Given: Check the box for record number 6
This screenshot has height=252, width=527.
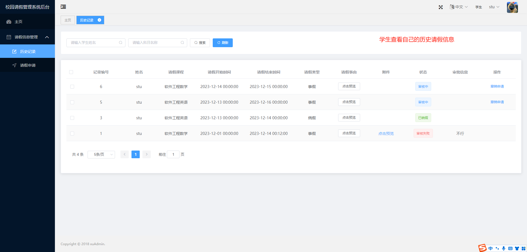Looking at the screenshot, I should [72, 87].
